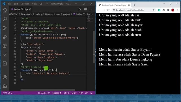Open the Manage gear icon in VS Code

(x=5, y=86)
